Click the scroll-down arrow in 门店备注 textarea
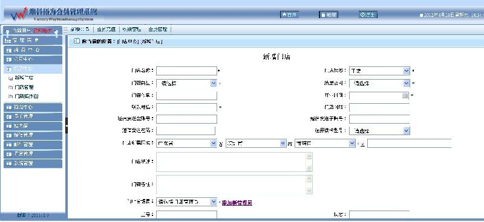The image size is (484, 222). 309,191
